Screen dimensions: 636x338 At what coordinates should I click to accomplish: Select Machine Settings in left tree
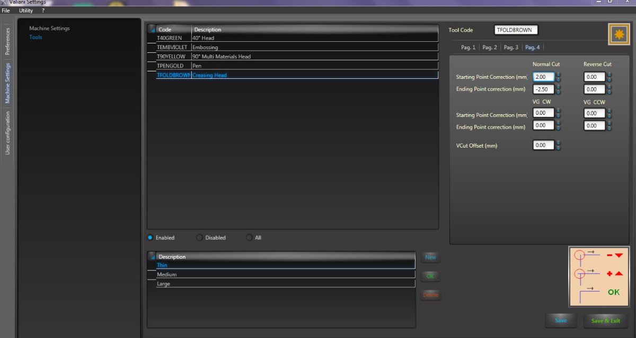[49, 29]
